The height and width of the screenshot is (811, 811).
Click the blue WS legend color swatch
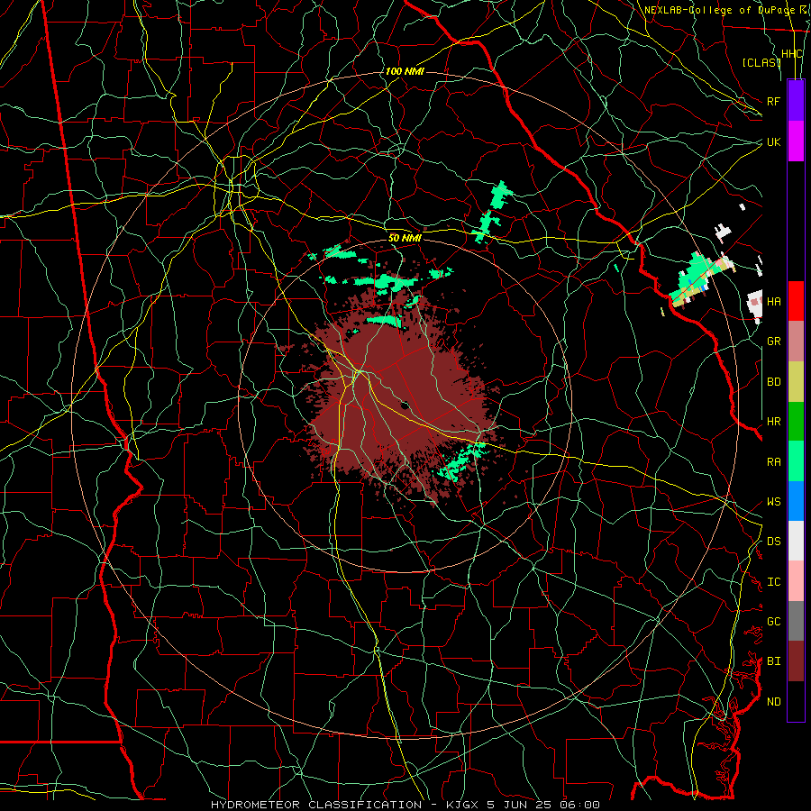tap(796, 501)
